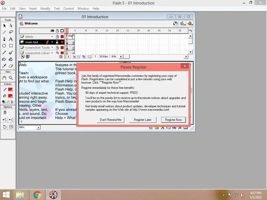
Task: Click the Swap Colors icon
Action: (12, 102)
